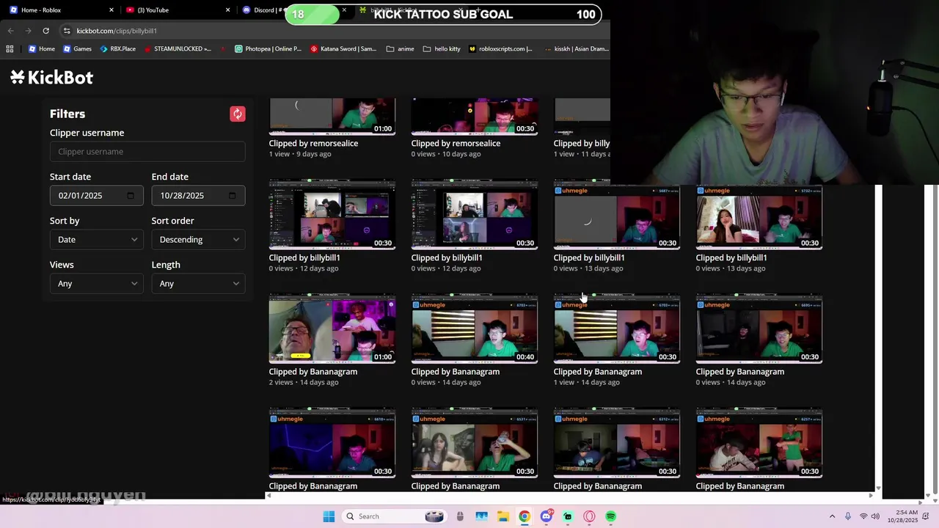Open the anime bookmarks folder
Viewport: 939px width, 528px height.
click(x=399, y=49)
